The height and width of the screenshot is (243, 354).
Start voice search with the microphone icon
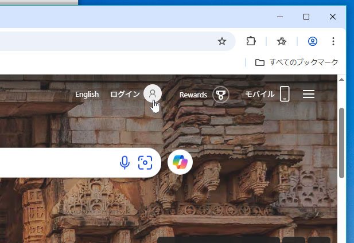click(125, 163)
